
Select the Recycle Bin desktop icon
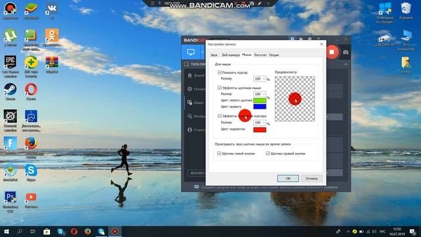tap(406, 11)
